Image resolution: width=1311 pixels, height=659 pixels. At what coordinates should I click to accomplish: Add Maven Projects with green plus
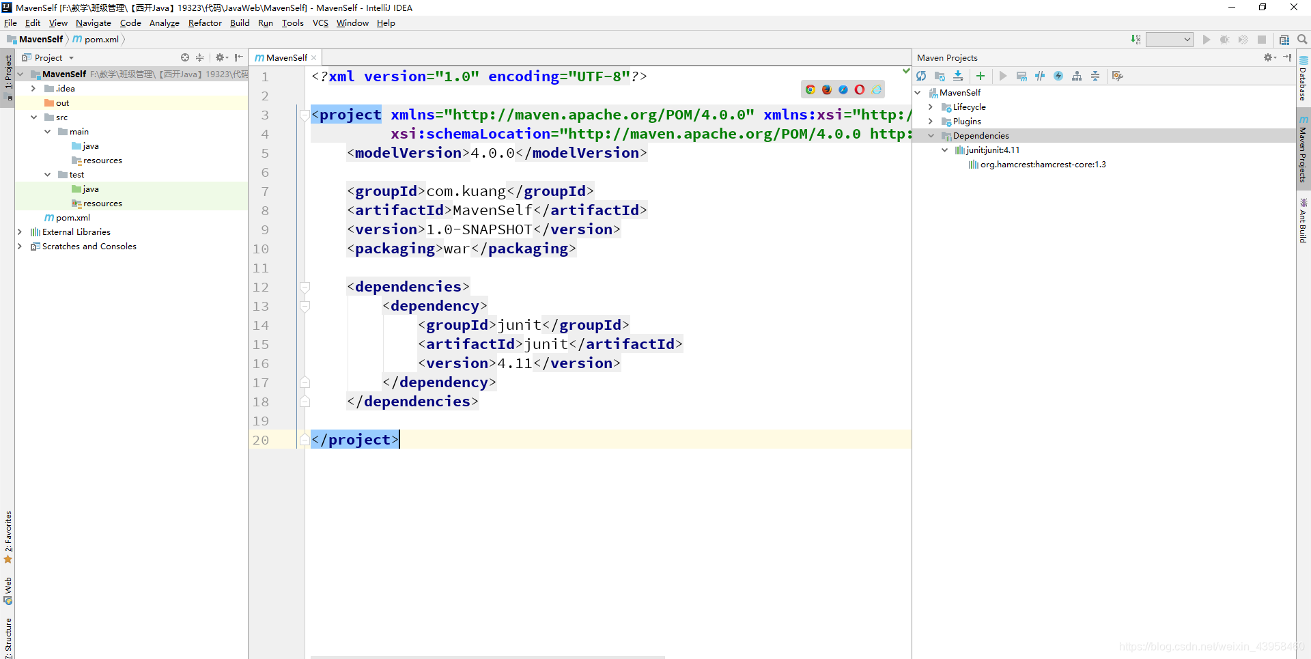click(981, 76)
